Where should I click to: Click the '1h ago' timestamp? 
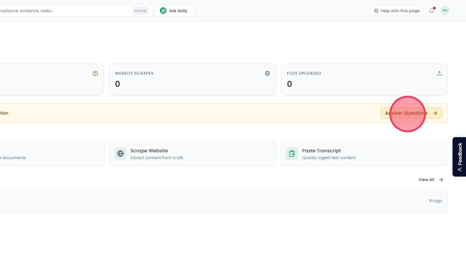(x=435, y=201)
